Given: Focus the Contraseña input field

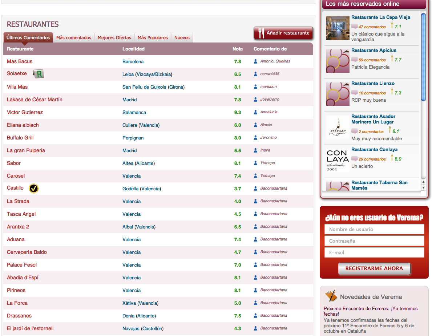Looking at the screenshot, I should [374, 241].
